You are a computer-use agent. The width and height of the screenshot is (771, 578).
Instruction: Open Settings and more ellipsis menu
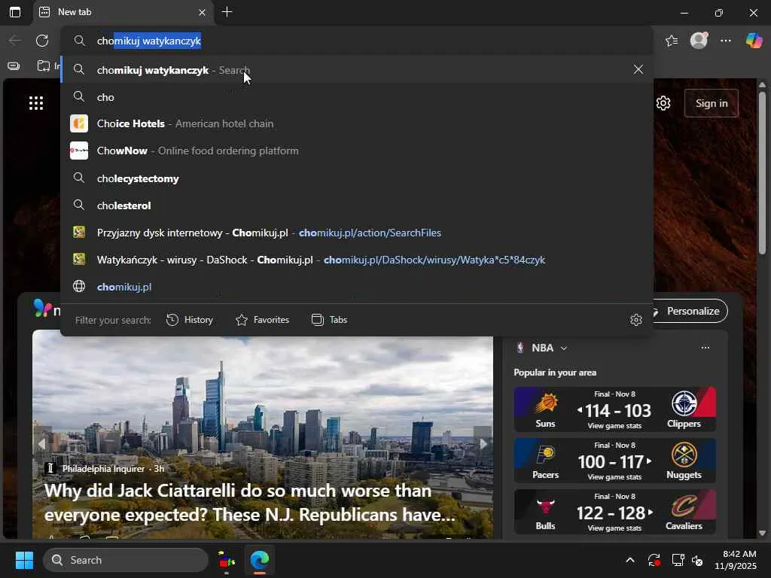726,41
